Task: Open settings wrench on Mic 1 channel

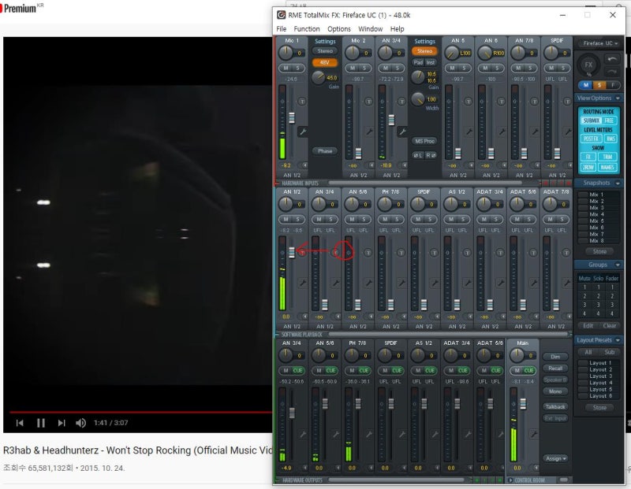Action: point(303,132)
